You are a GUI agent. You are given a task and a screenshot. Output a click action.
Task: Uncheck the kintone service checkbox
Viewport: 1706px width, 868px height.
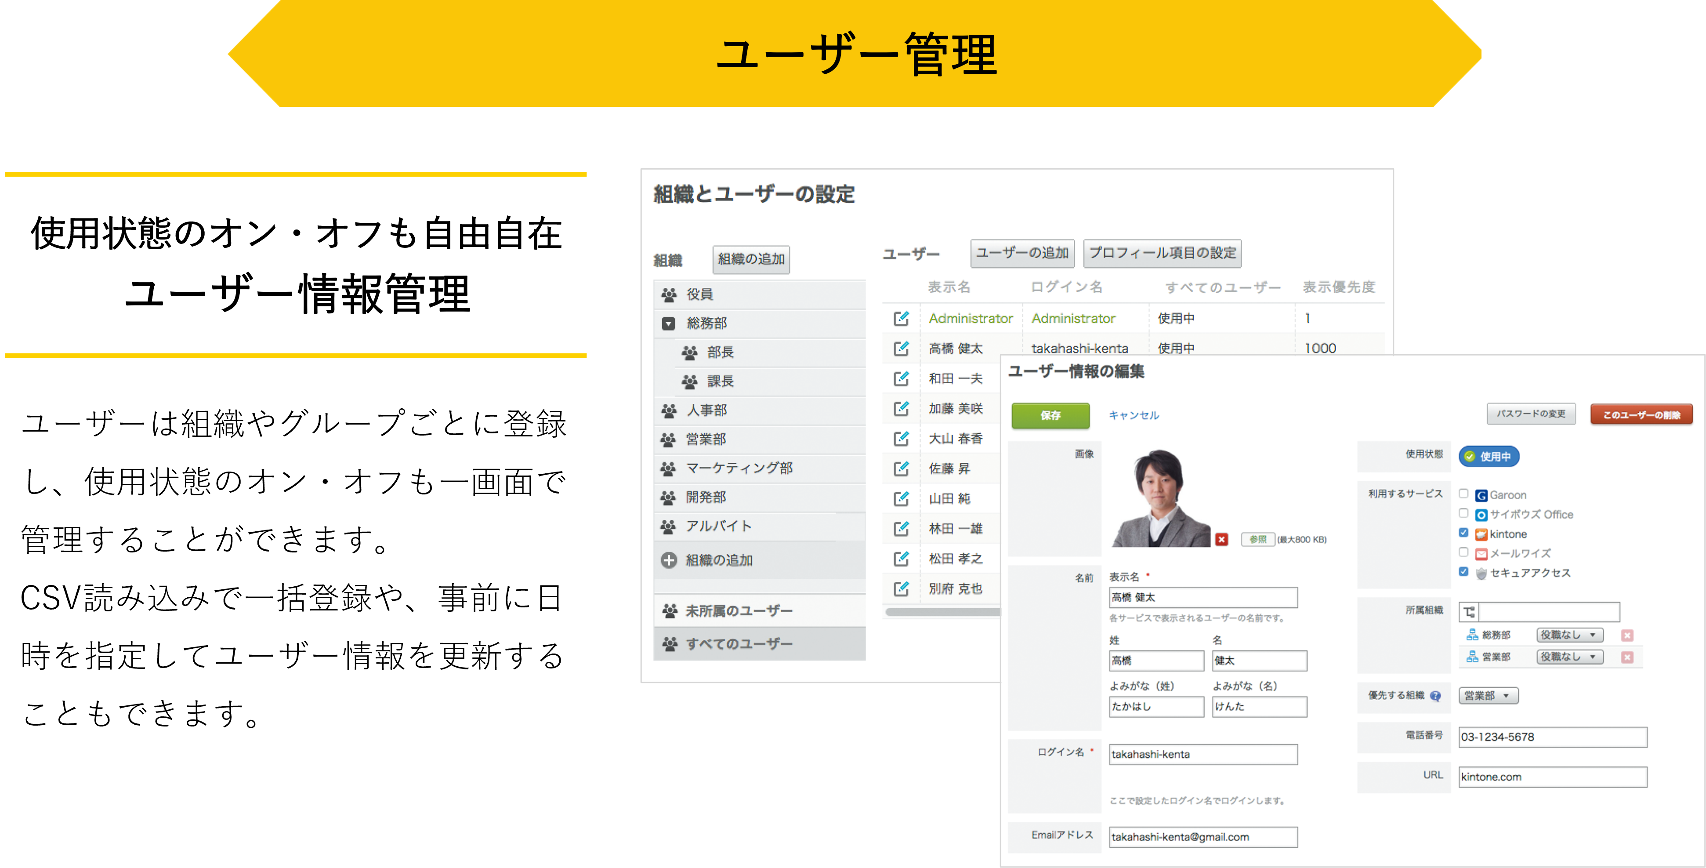tap(1463, 533)
